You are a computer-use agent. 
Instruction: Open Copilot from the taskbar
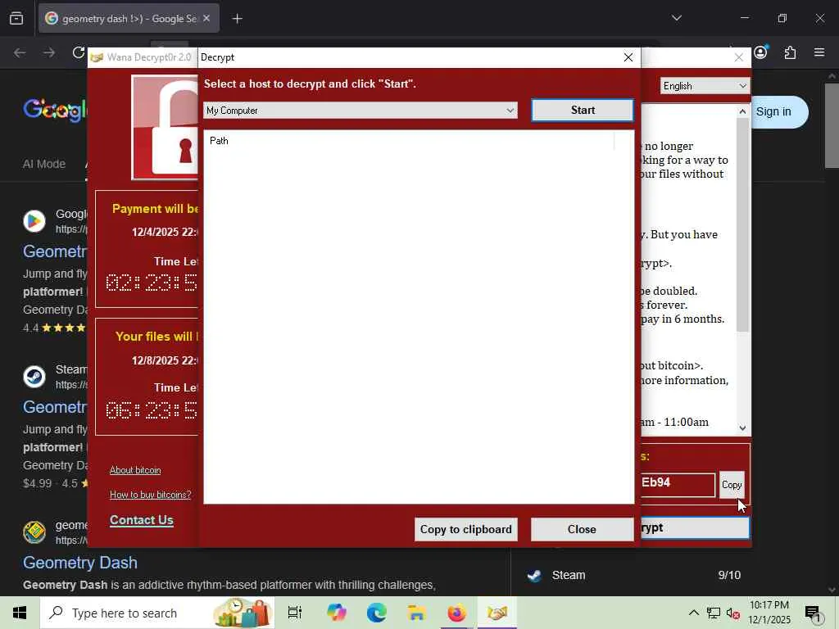click(337, 613)
